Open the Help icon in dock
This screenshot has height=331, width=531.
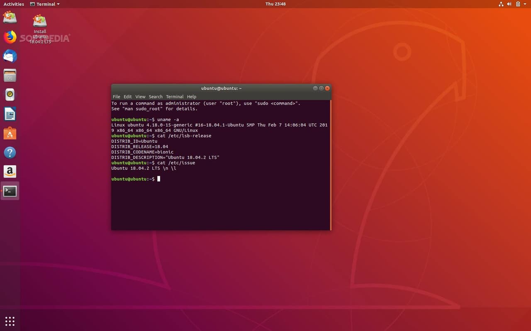click(10, 152)
